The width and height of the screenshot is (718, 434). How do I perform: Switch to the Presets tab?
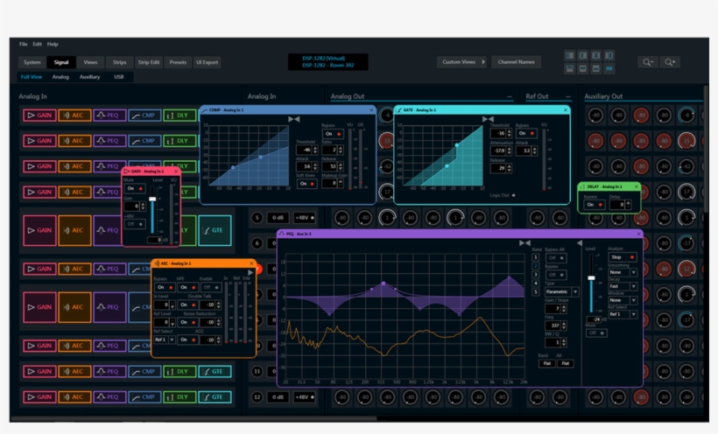coord(178,62)
